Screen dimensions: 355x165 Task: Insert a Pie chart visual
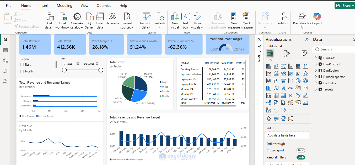point(298,81)
